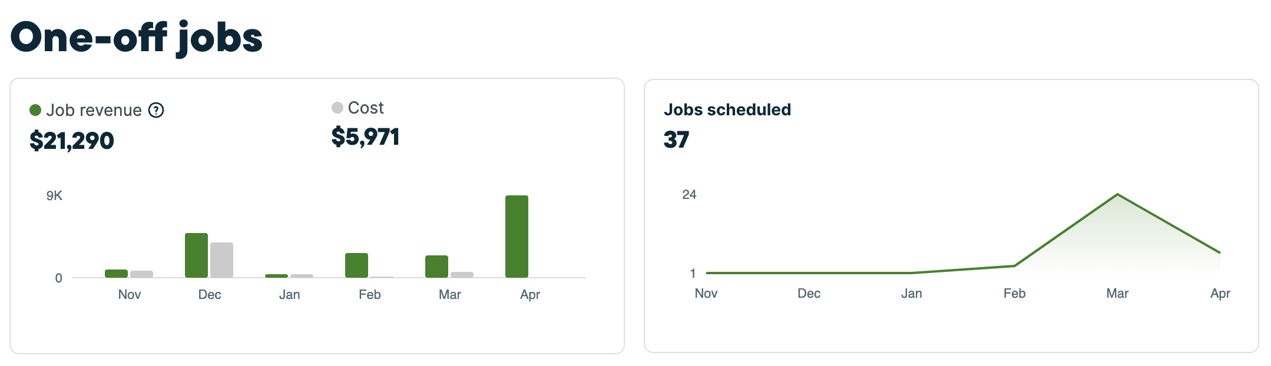Viewport: 1271px width, 366px height.
Task: Click the One-off jobs heading
Action: tap(138, 38)
